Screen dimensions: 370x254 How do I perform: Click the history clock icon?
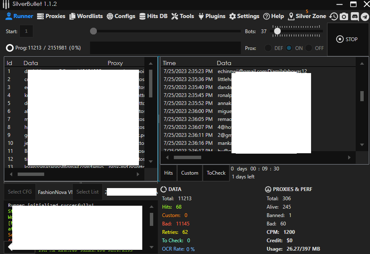pos(334,16)
